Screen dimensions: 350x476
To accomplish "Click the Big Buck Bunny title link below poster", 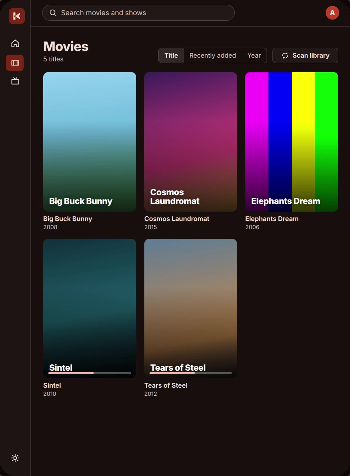I will click(68, 219).
